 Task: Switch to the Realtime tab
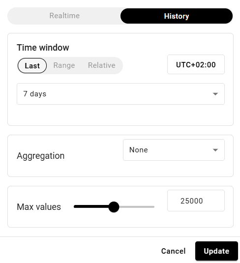pos(64,16)
